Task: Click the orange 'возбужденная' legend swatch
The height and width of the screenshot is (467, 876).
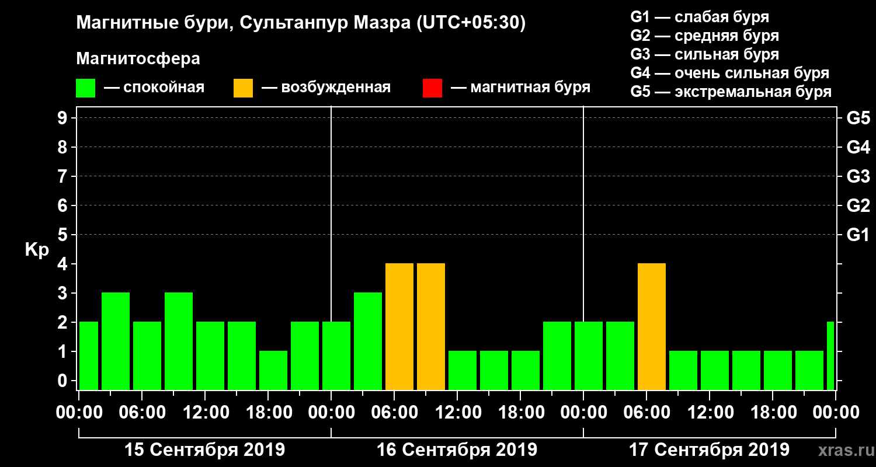Action: 243,88
